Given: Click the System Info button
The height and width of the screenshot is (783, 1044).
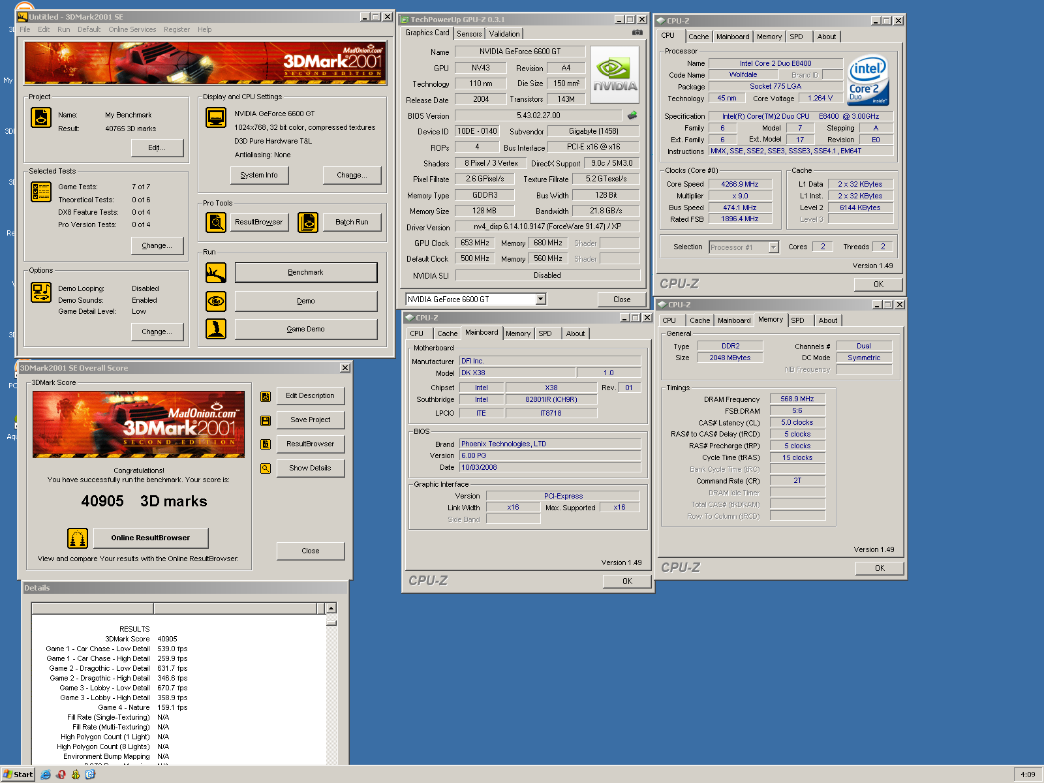Looking at the screenshot, I should click(x=259, y=175).
